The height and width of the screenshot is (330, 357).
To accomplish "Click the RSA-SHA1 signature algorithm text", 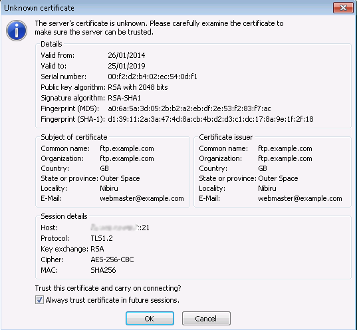I will click(x=124, y=98).
